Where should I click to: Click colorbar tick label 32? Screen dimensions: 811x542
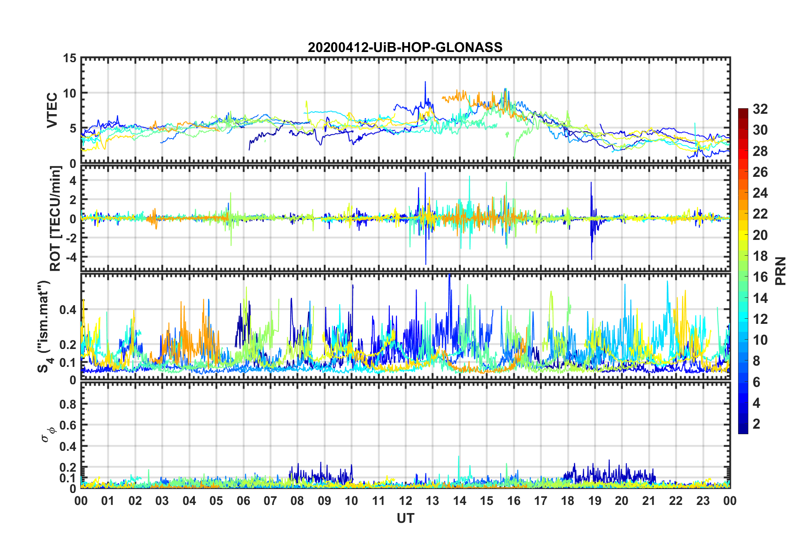tap(760, 109)
